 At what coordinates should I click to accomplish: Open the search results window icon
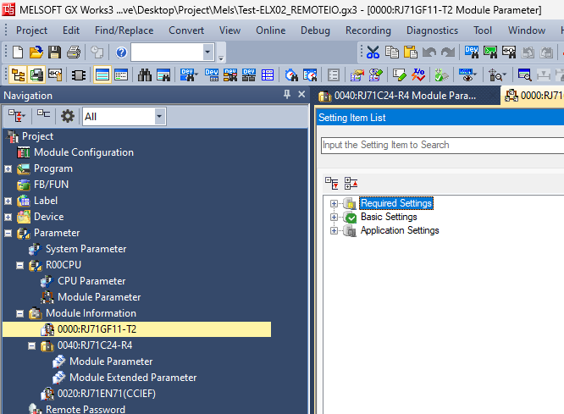coord(163,75)
